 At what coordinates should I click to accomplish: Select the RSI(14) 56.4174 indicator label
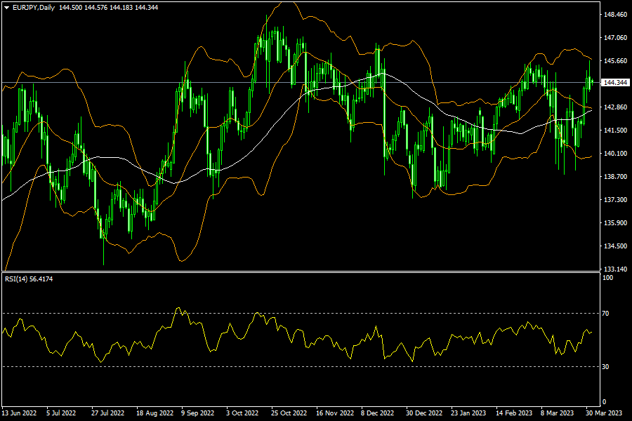coord(29,279)
